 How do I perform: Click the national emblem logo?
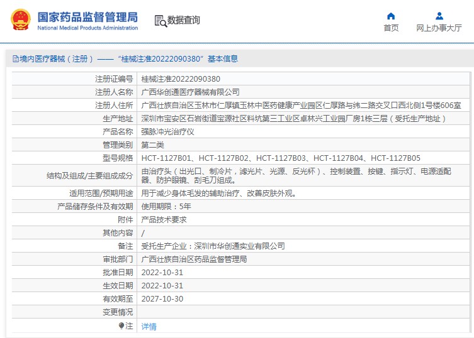(x=21, y=19)
